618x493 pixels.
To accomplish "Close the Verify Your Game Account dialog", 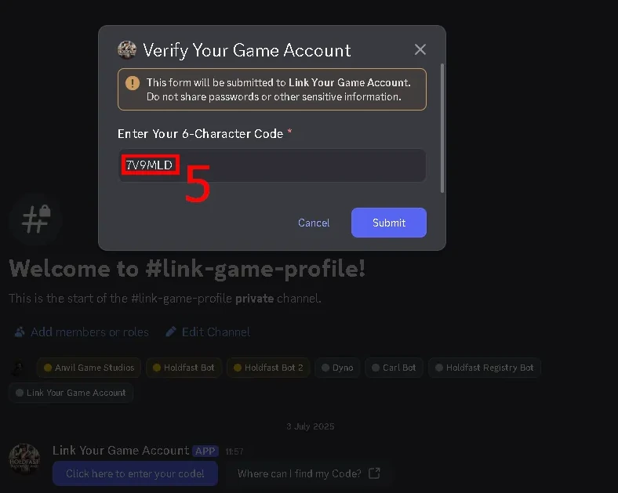I will point(420,49).
